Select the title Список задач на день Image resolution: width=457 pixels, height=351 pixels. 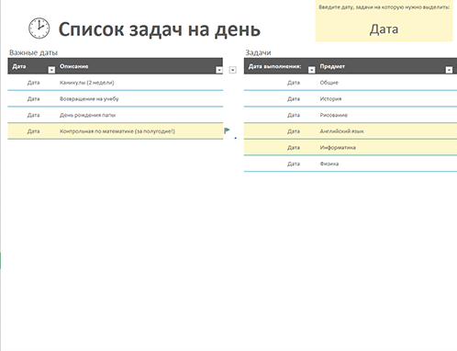point(160,29)
